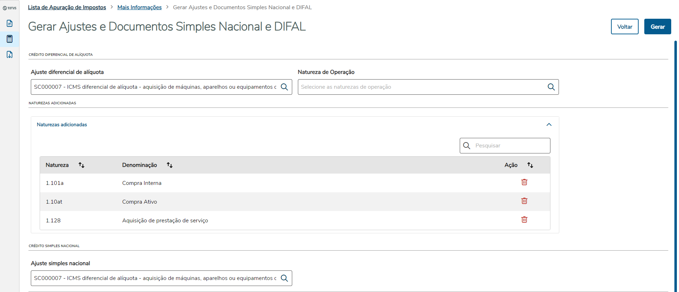
Task: Select the 1.128 natureza cell
Action: pos(53,221)
